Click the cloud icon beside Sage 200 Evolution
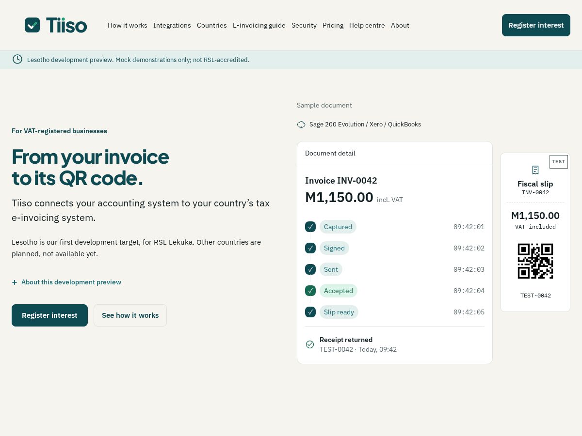Screen dimensions: 582x436 point(301,125)
